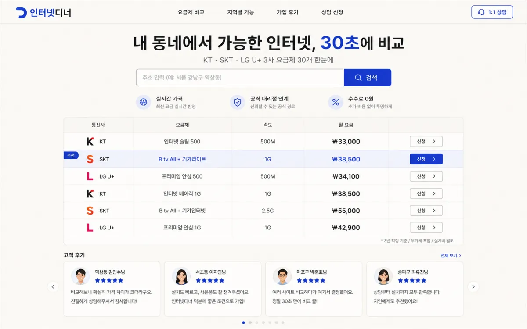Click 역삼동 김민수님 avatar

(x=80, y=276)
